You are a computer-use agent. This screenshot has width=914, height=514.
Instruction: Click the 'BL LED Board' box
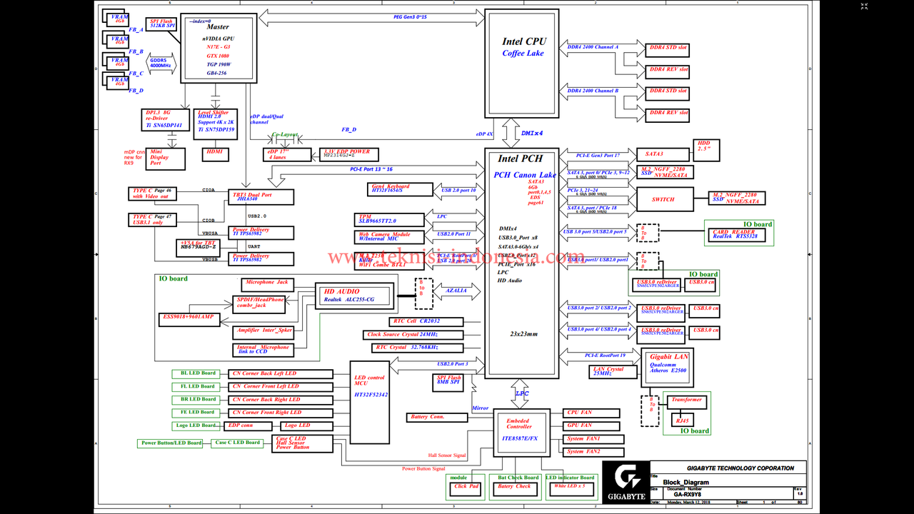coord(197,373)
